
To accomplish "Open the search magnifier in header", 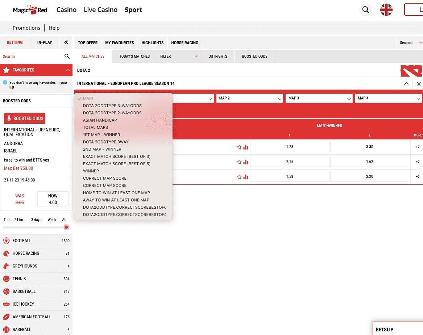I will pyautogui.click(x=365, y=10).
